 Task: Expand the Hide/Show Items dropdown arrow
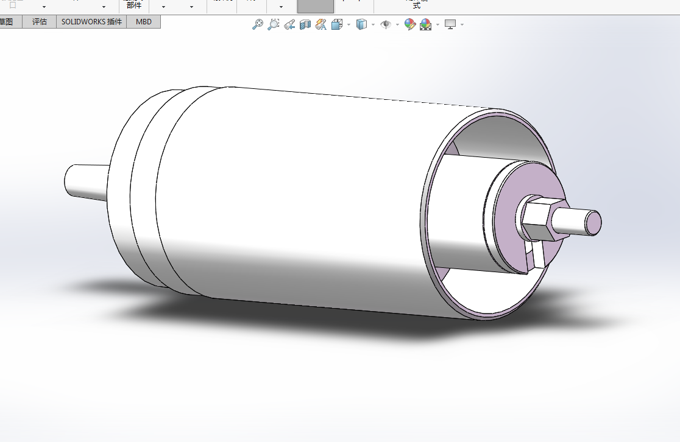pyautogui.click(x=397, y=25)
